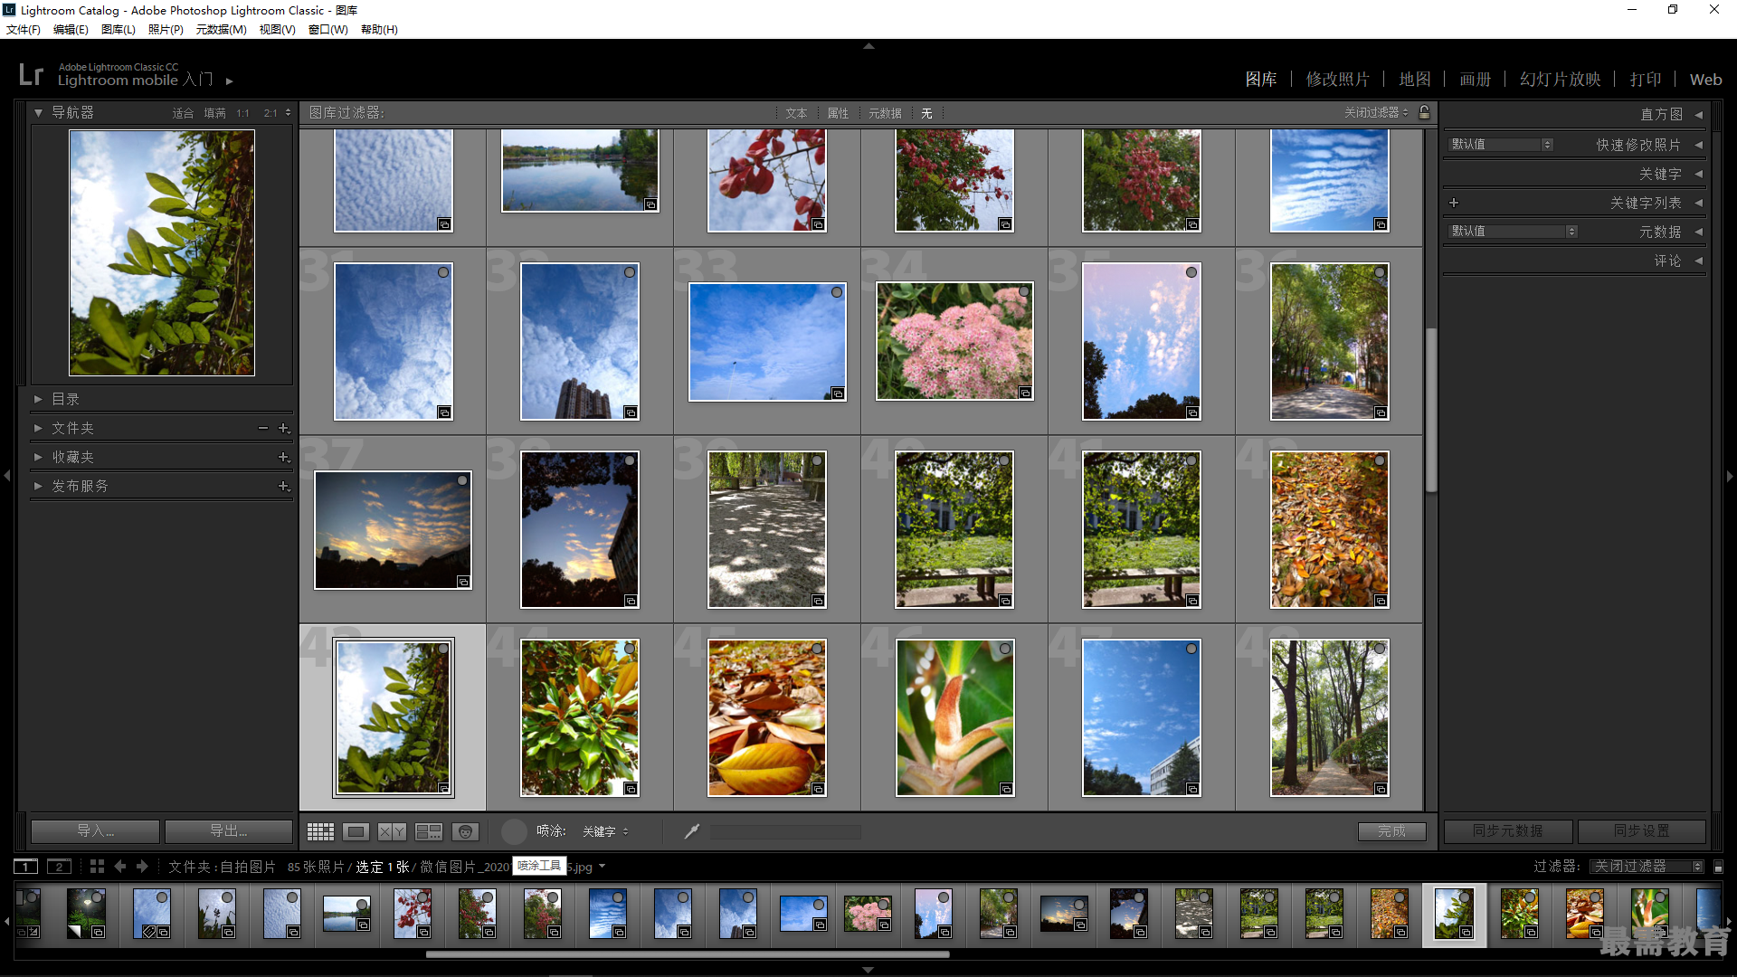Image resolution: width=1737 pixels, height=977 pixels.
Task: Click the 同步设置 button
Action: pos(1642,830)
